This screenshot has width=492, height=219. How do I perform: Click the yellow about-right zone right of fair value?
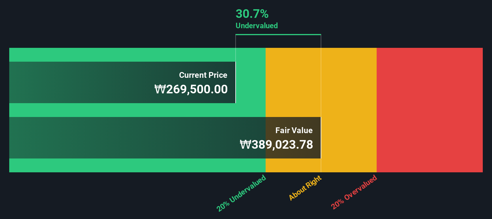(349, 110)
